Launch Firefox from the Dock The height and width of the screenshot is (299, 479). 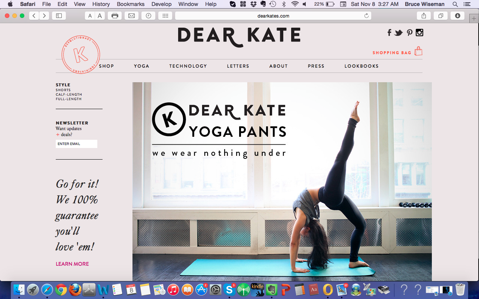pyautogui.click(x=75, y=290)
